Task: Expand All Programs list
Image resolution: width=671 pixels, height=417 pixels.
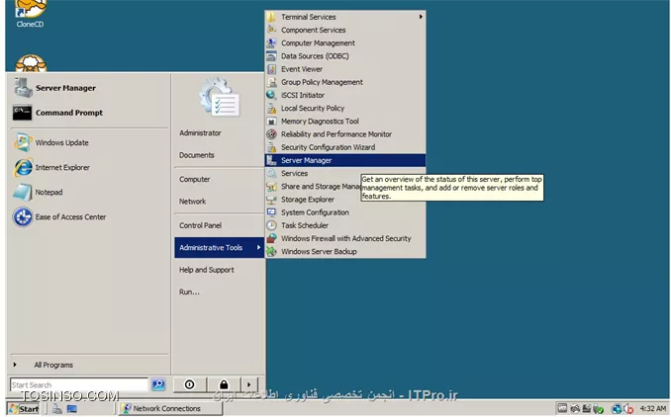Action: point(89,365)
